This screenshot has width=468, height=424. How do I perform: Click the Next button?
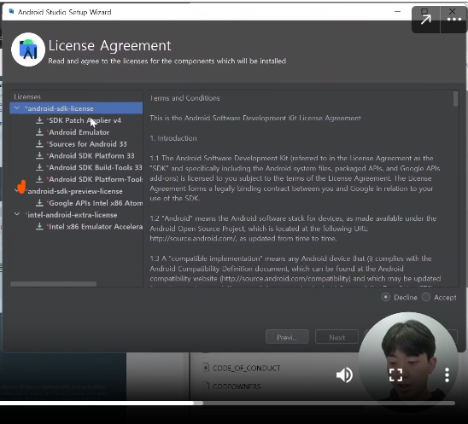pyautogui.click(x=336, y=337)
